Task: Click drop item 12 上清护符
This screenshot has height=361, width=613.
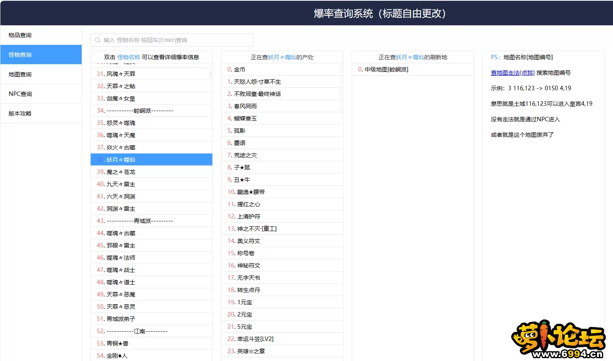Action: click(x=282, y=216)
